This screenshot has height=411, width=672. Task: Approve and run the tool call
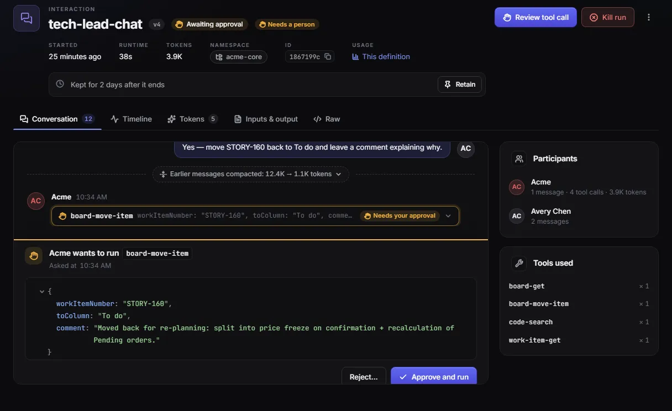click(x=434, y=377)
